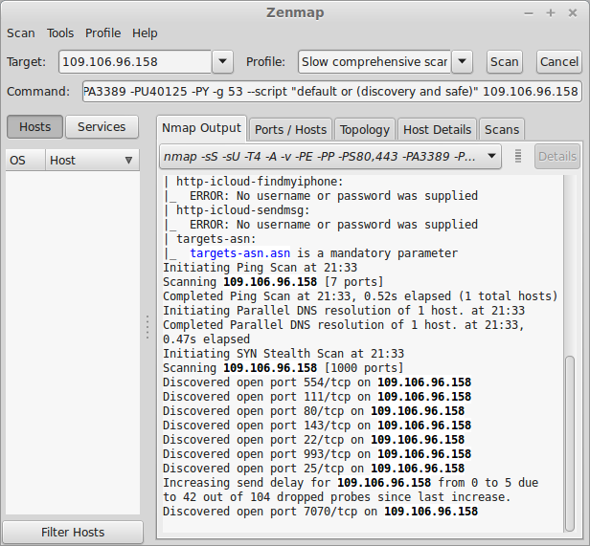Image resolution: width=590 pixels, height=546 pixels.
Task: Click the greyed Details button
Action: click(557, 156)
